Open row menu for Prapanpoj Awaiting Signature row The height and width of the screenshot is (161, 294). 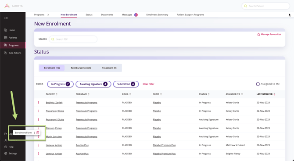coord(39,120)
